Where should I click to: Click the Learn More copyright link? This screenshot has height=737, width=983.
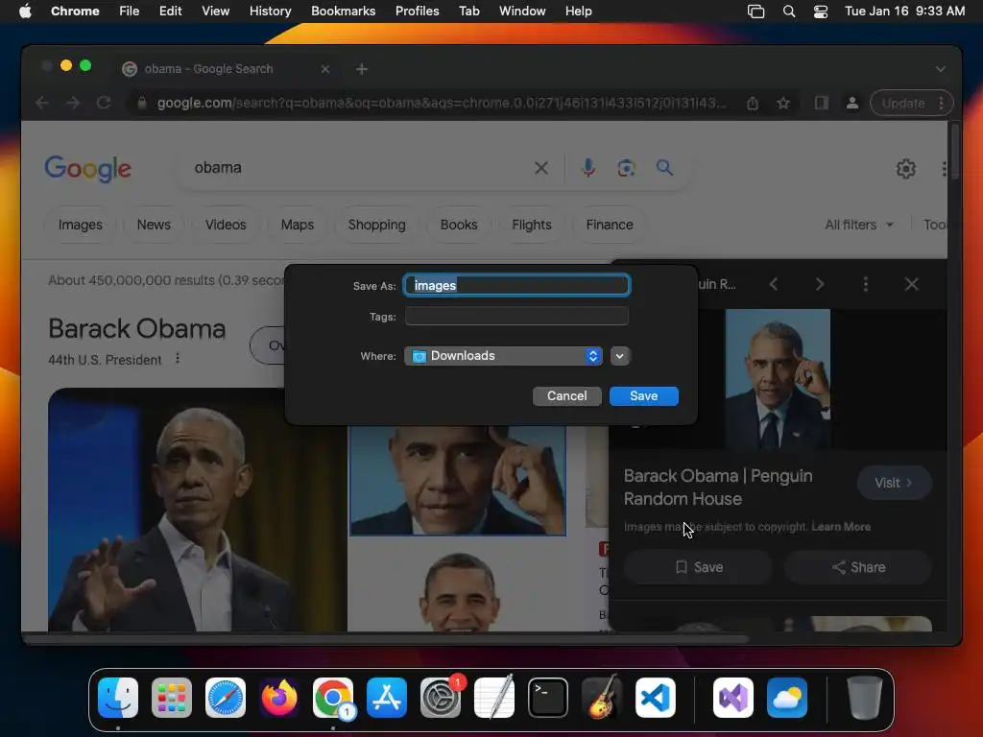841,527
